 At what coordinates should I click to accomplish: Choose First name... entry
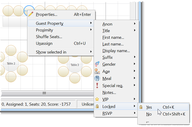[116, 37]
